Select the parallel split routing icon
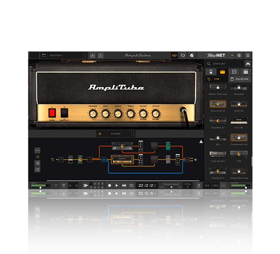The image size is (280, 254). pos(37,157)
